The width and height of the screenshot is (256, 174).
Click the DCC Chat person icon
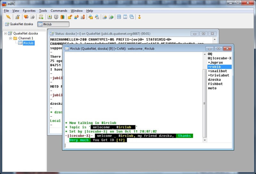tap(76, 17)
